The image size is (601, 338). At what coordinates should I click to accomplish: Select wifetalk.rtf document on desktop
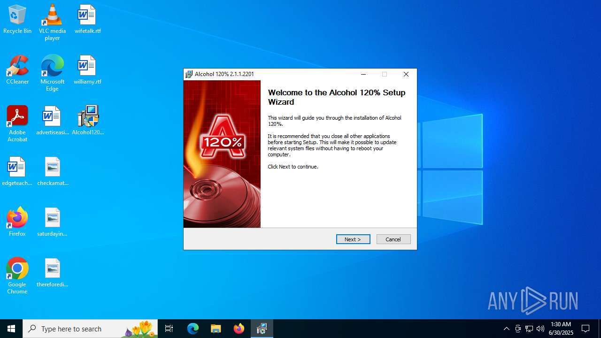[x=87, y=20]
